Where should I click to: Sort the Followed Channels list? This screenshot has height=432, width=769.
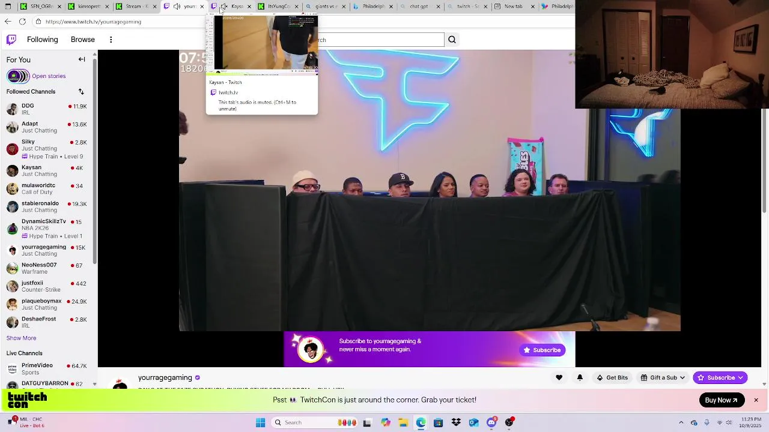pyautogui.click(x=81, y=92)
